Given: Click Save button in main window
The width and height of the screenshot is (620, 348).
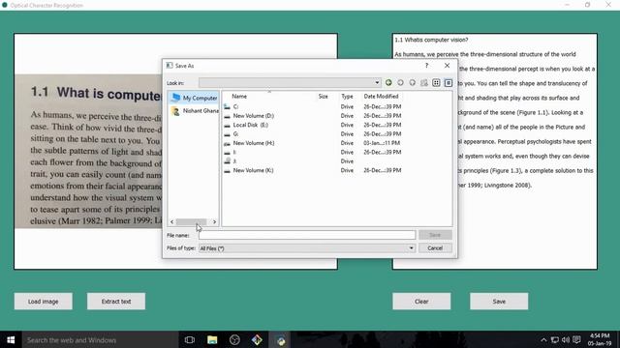Looking at the screenshot, I should tap(499, 302).
